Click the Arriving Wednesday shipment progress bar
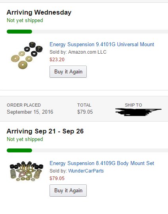168x214 pixels. (x=87, y=32)
